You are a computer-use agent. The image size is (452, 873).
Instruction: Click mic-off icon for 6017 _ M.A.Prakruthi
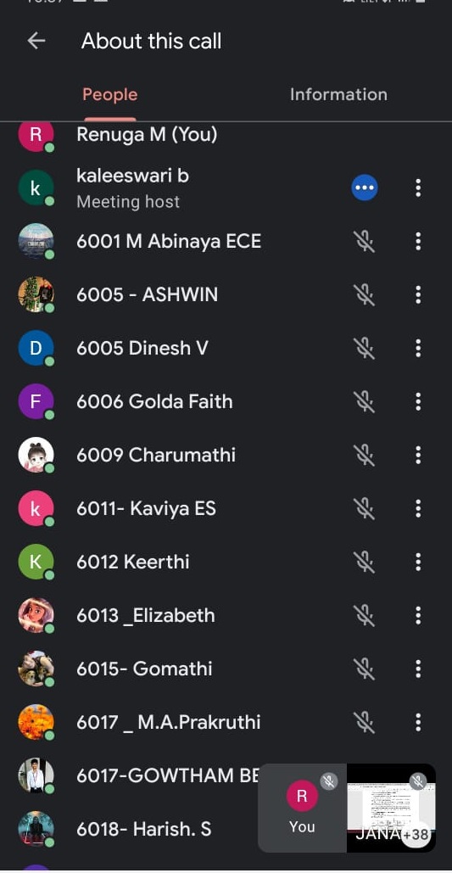click(364, 722)
